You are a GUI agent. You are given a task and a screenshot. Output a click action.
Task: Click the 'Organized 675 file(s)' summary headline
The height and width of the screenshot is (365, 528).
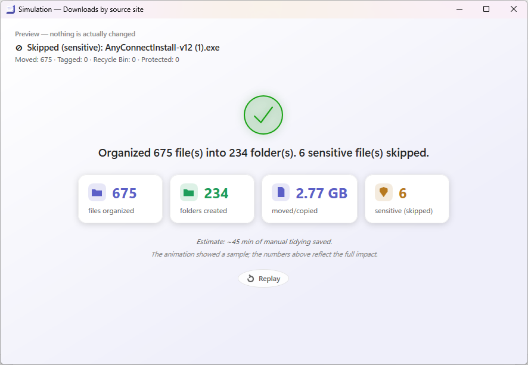click(263, 153)
